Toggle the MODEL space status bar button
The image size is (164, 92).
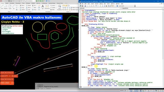pos(122,91)
